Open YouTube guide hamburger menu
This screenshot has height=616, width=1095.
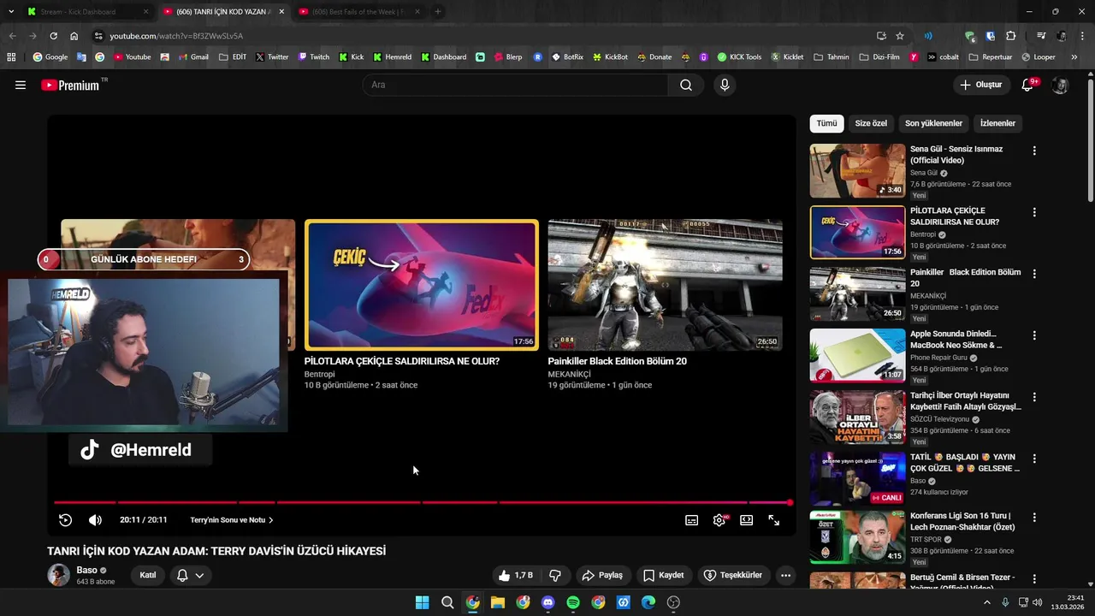click(21, 85)
